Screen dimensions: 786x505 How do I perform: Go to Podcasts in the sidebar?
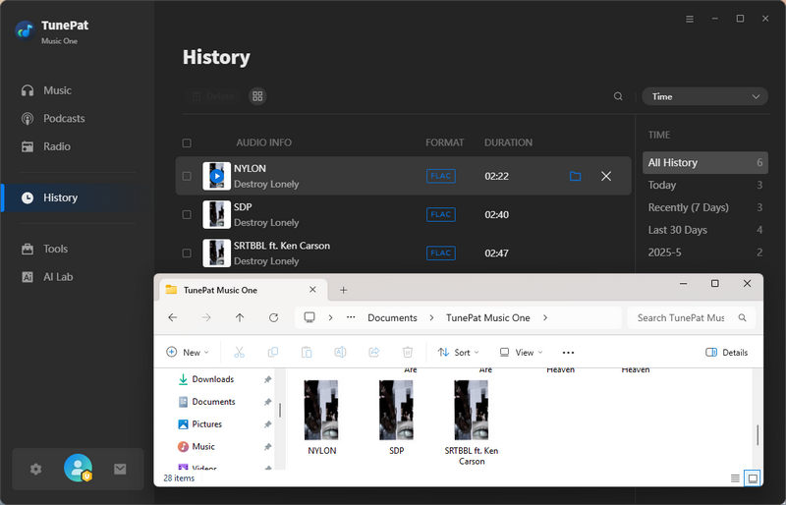click(x=64, y=118)
